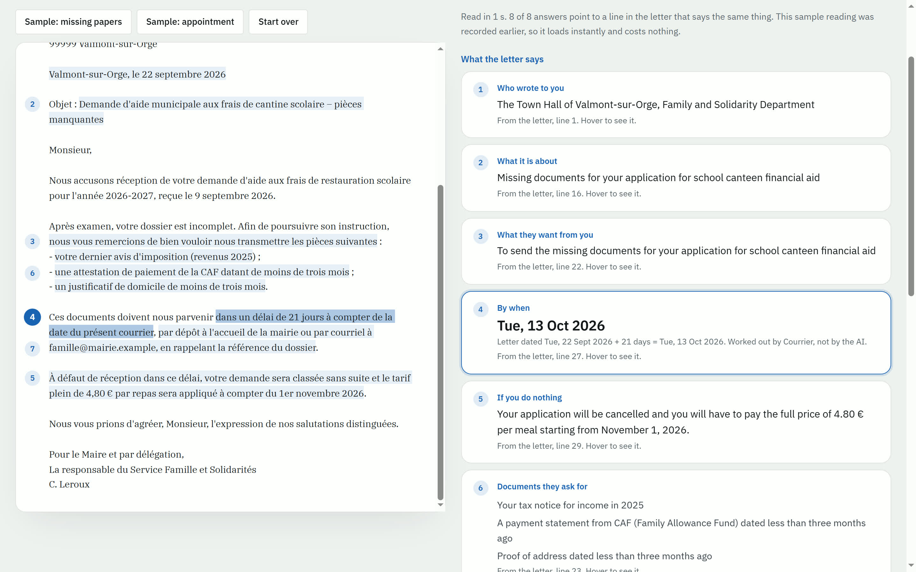This screenshot has width=916, height=572.
Task: Click highlighted text 'votre dernier avis d'imposition'
Action: point(121,257)
